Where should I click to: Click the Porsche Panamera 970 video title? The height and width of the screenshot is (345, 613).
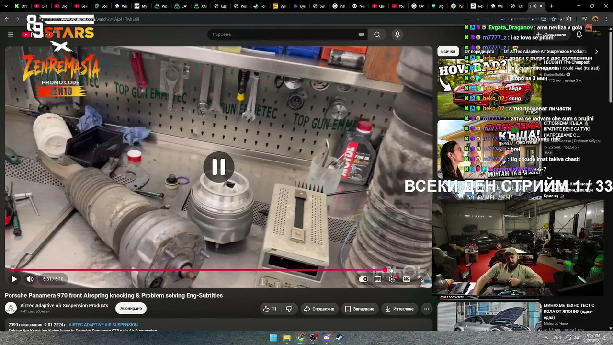(114, 295)
